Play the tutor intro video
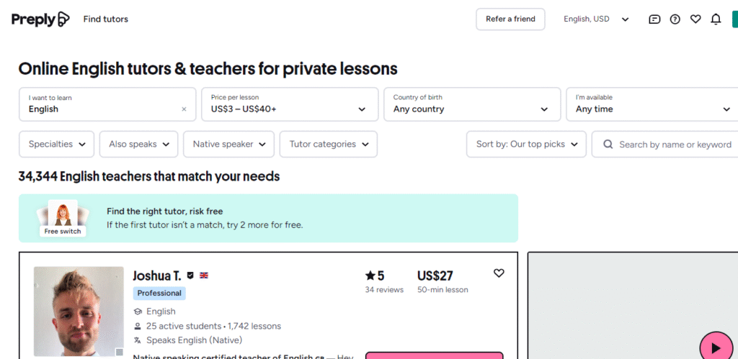Viewport: 738px width, 359px height. coord(715,347)
